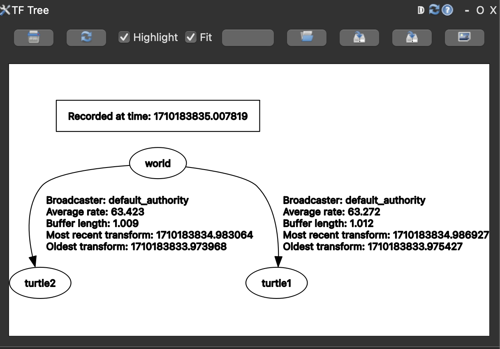
Task: Save the tree using the first export icon
Action: (x=359, y=37)
